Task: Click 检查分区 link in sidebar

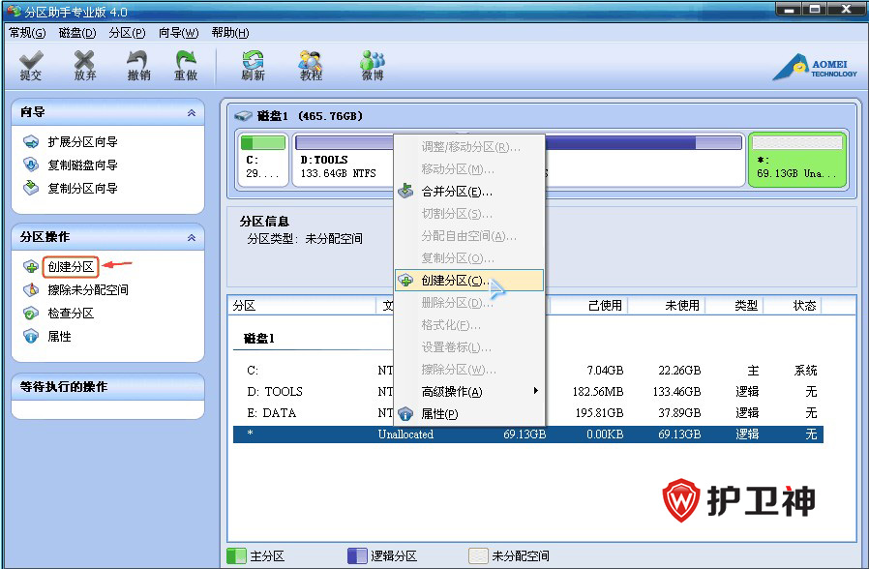Action: (71, 313)
